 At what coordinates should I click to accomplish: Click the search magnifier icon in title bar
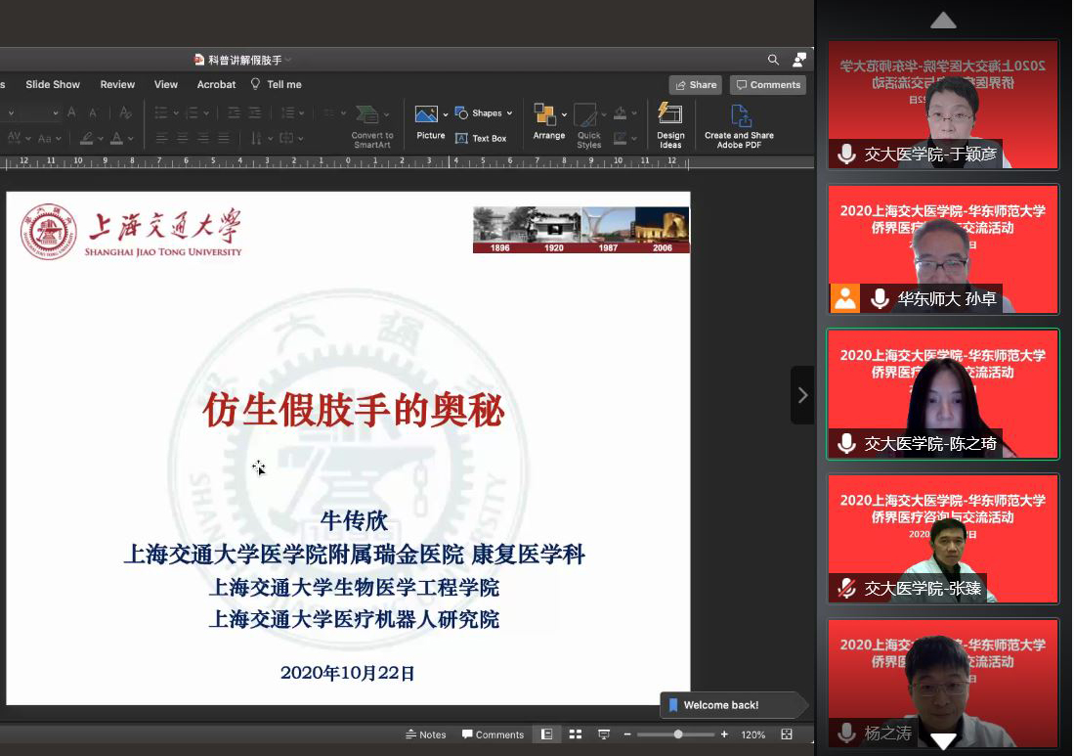click(x=773, y=61)
